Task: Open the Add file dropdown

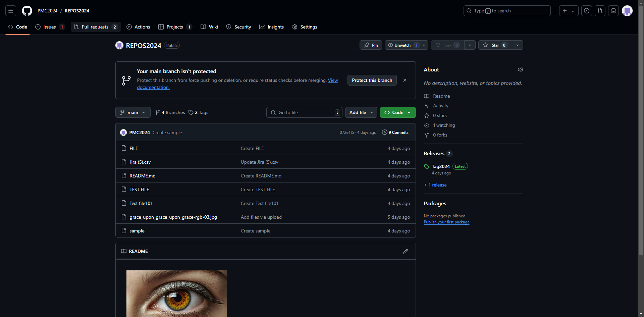Action: pos(361,112)
